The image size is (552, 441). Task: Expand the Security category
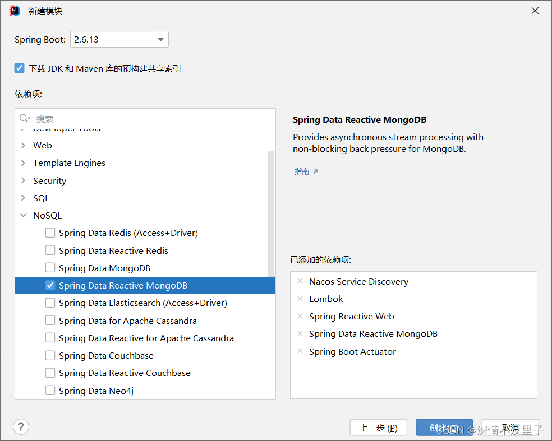pos(23,180)
